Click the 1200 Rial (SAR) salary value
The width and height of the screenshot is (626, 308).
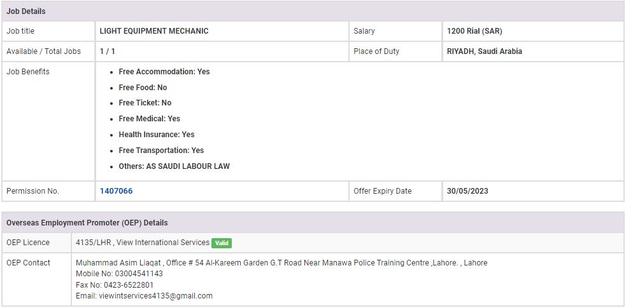point(474,31)
